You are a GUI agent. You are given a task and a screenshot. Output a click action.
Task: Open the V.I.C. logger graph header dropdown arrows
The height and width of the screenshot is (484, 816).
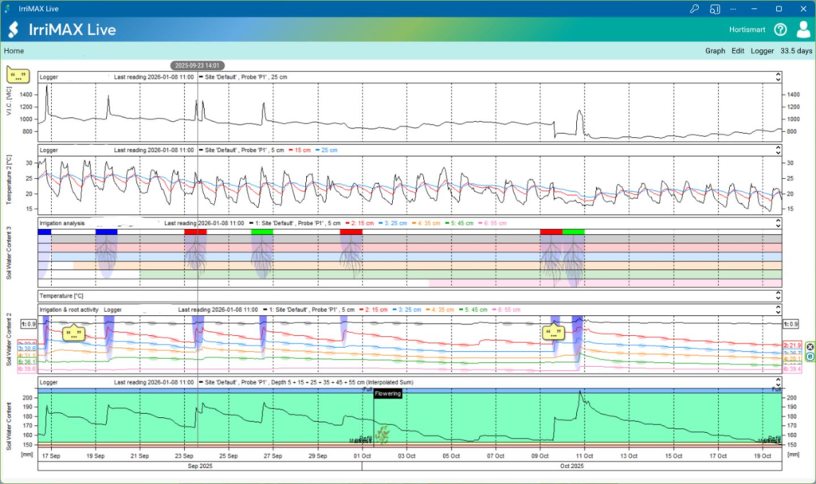tap(778, 77)
